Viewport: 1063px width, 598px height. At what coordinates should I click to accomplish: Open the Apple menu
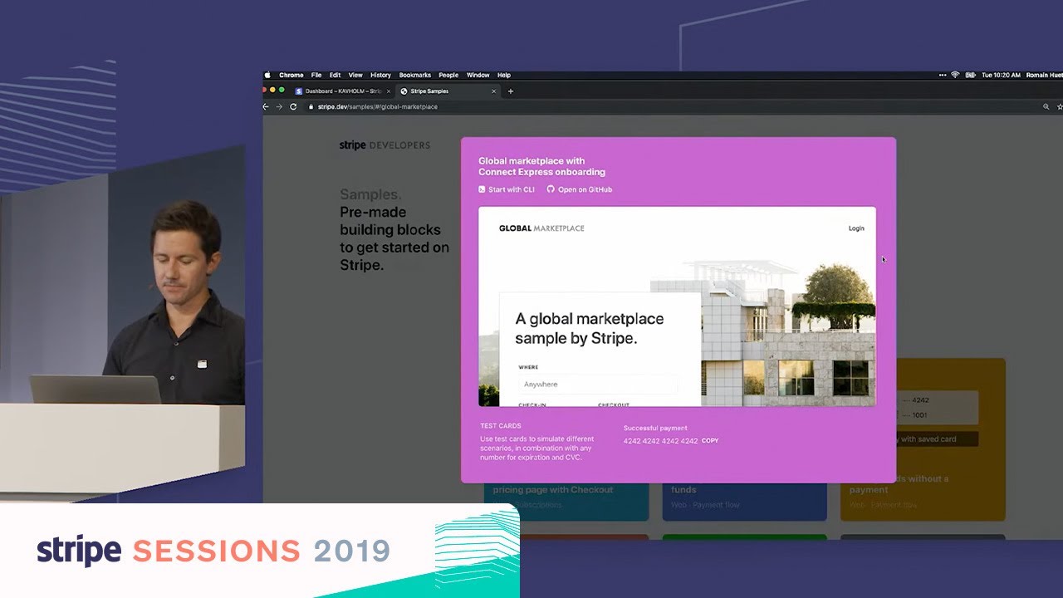(x=267, y=75)
